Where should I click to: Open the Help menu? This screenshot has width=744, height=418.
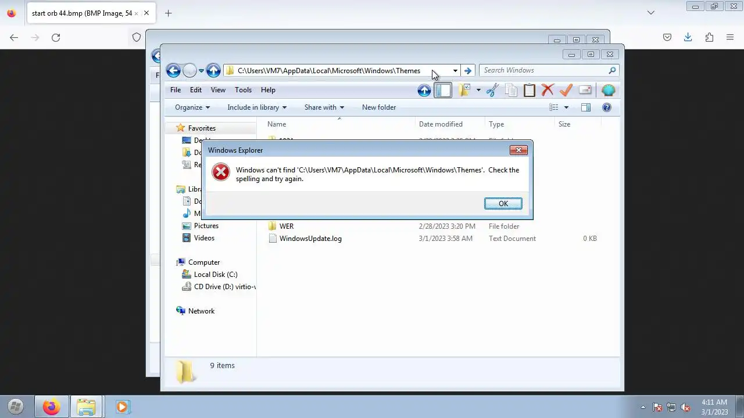tap(268, 90)
